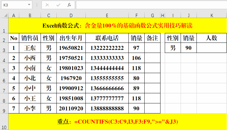Select the cell with name '王东'
The height and width of the screenshot is (130, 227).
pyautogui.click(x=30, y=48)
